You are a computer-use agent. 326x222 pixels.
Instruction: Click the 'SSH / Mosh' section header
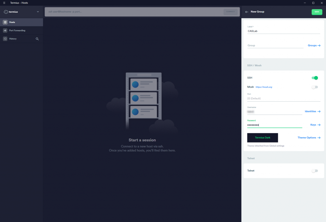click(x=254, y=65)
